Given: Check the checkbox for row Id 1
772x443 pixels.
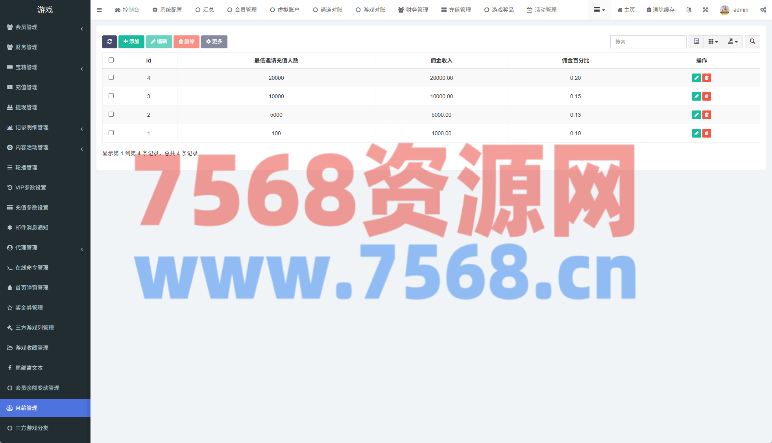Looking at the screenshot, I should 111,133.
